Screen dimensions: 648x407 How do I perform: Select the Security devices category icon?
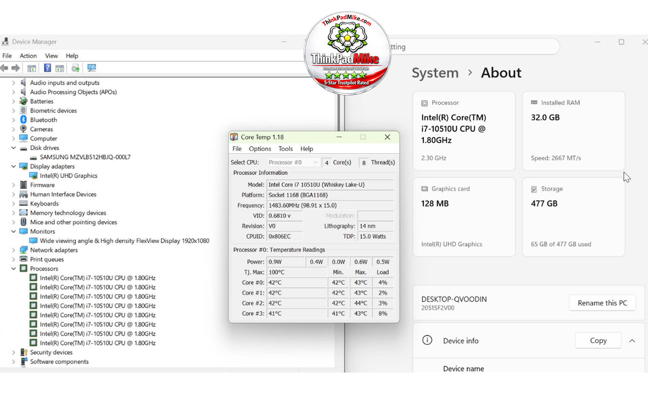click(23, 352)
